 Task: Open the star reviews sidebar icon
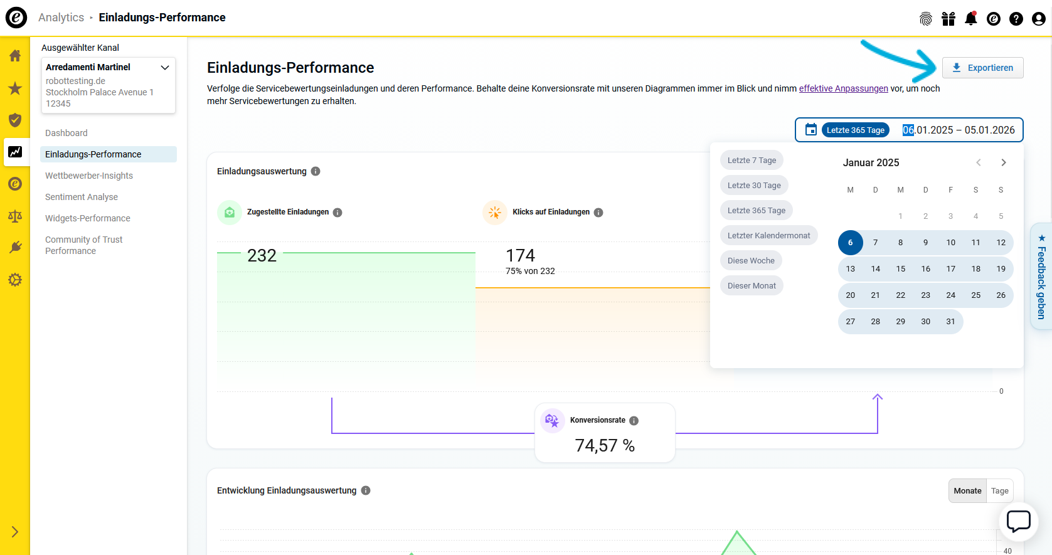coord(15,88)
